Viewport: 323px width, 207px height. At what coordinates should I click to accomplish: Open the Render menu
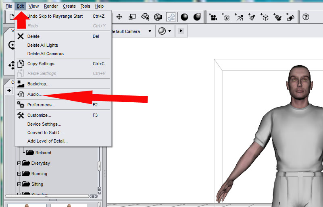(x=51, y=6)
